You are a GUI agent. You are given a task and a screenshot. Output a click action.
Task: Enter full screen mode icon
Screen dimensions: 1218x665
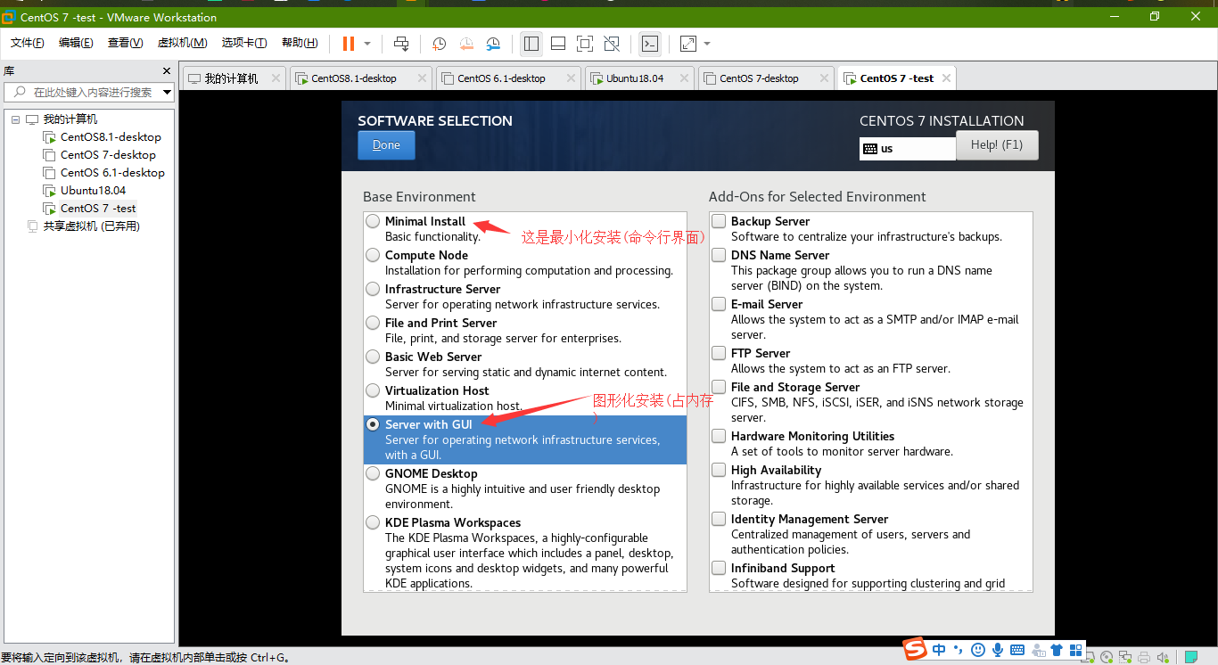585,43
